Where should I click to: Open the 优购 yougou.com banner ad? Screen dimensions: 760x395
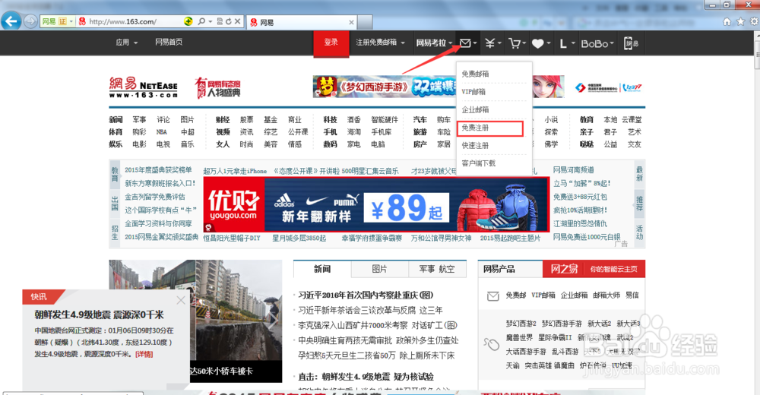376,204
